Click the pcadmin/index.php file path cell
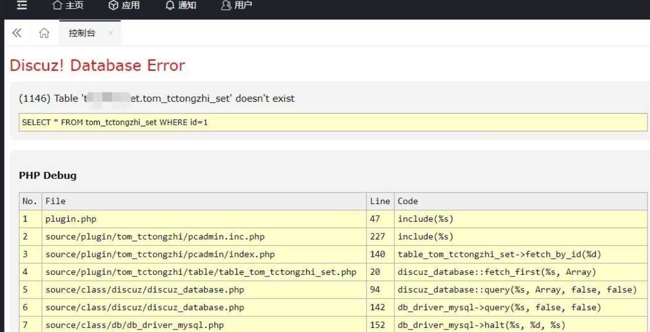 pos(204,254)
